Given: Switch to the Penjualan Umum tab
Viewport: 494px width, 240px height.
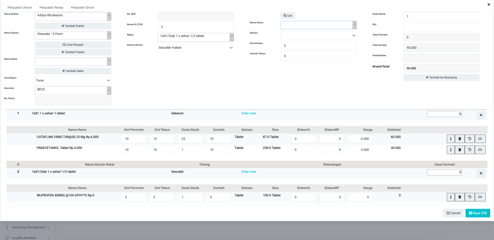Looking at the screenshot, I should [x=20, y=8].
